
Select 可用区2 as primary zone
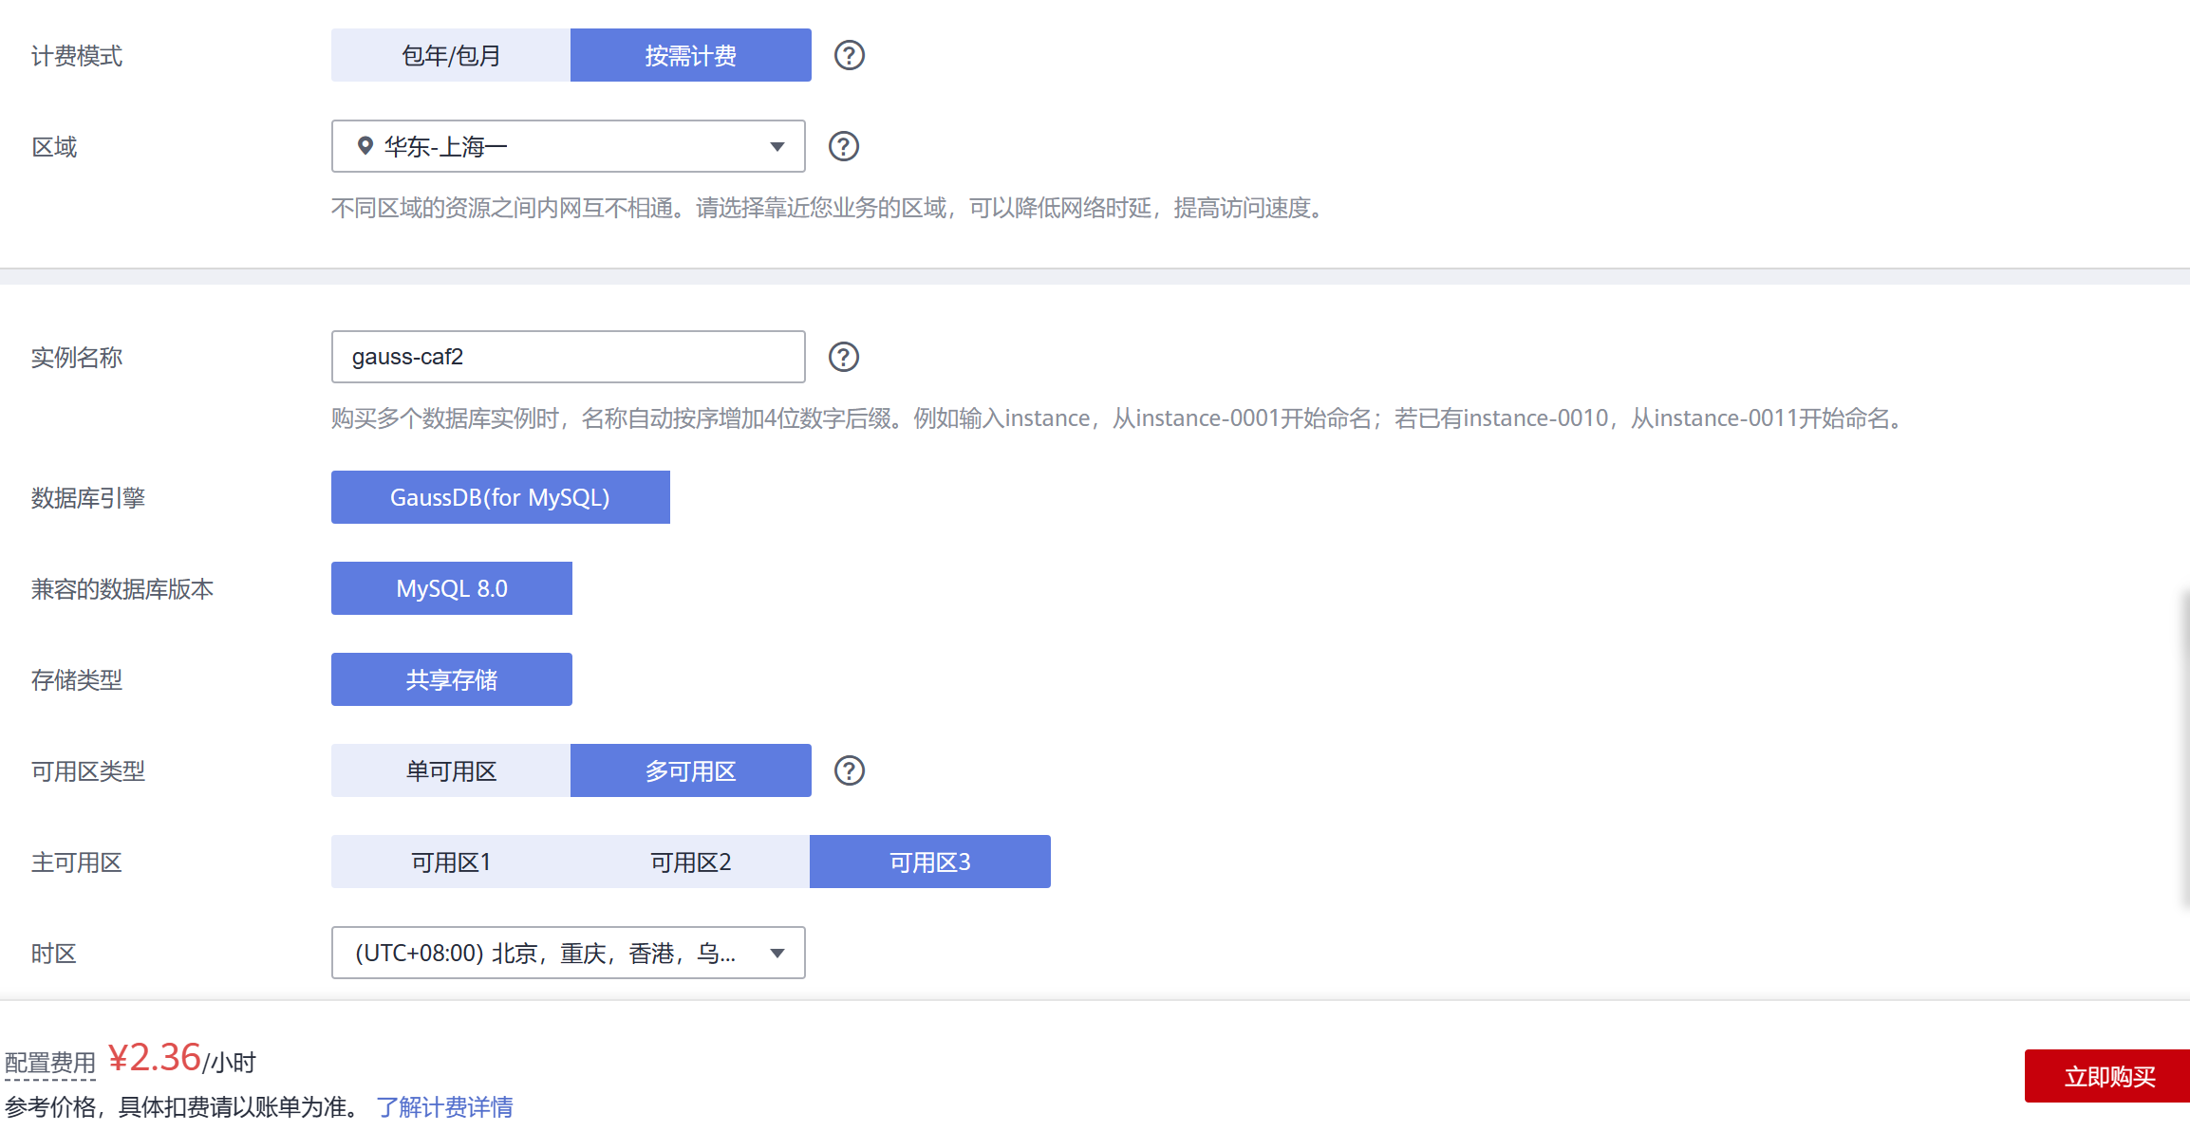point(690,862)
